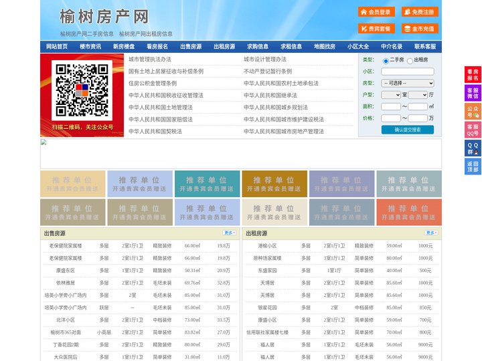Open the 港榆小区 rental listing

click(x=267, y=246)
